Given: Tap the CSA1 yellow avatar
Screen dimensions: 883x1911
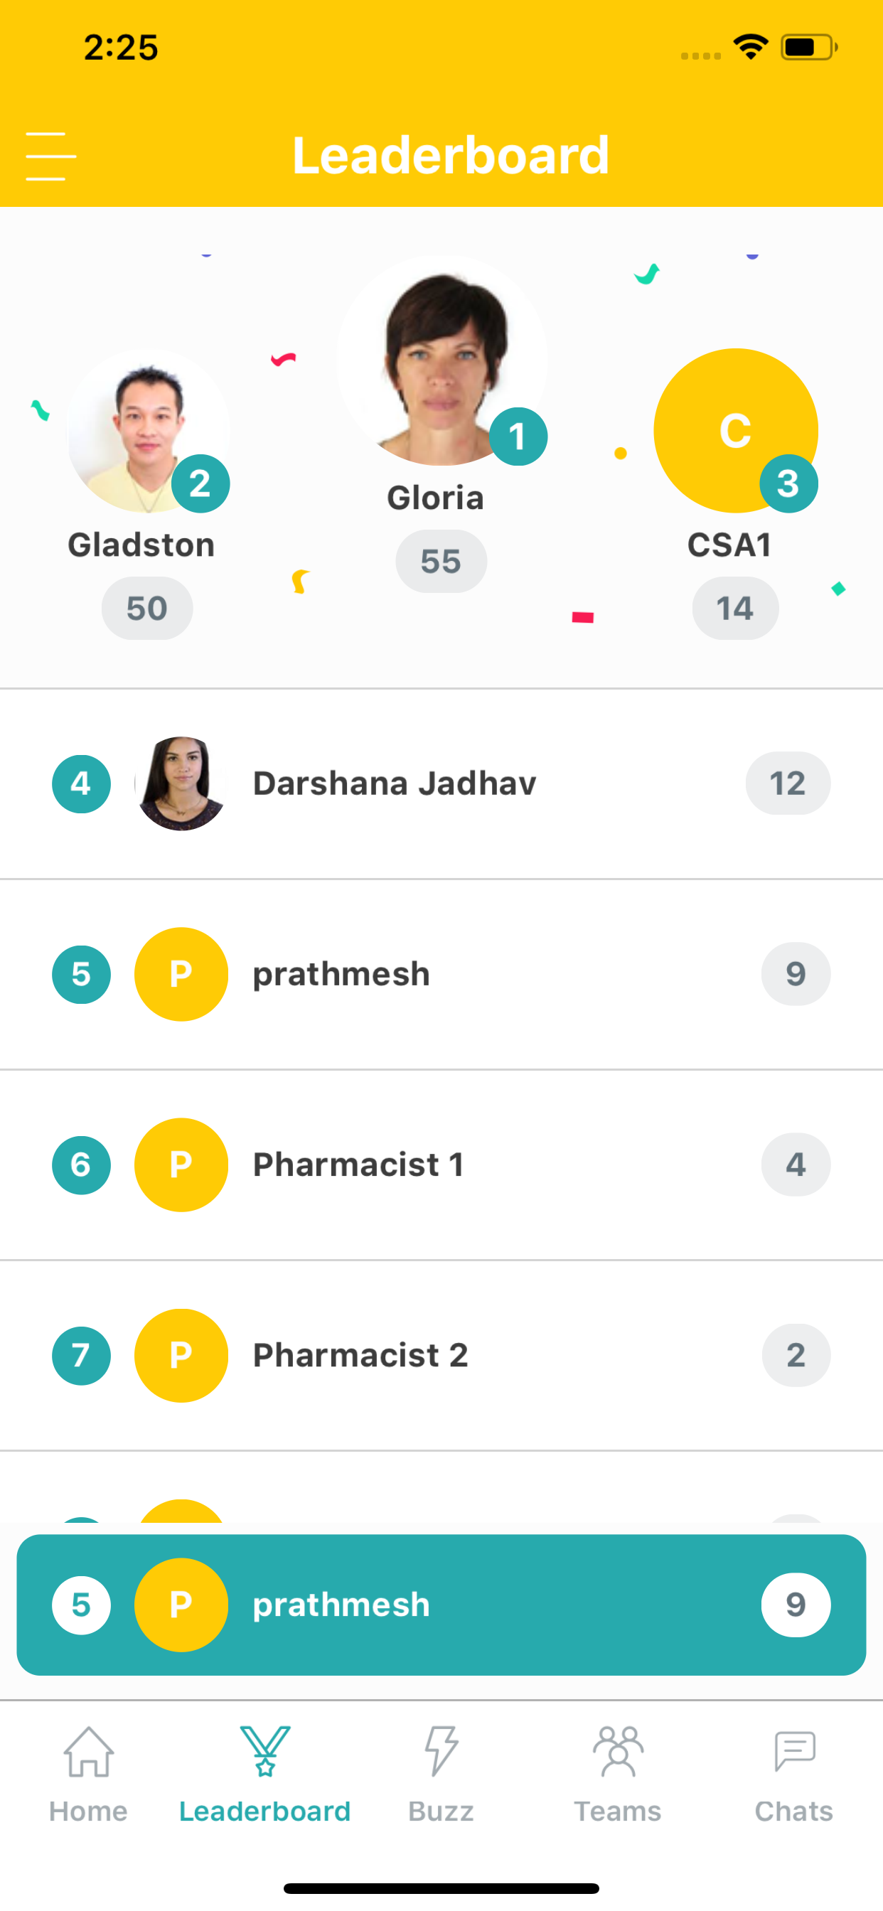Looking at the screenshot, I should click(x=735, y=431).
